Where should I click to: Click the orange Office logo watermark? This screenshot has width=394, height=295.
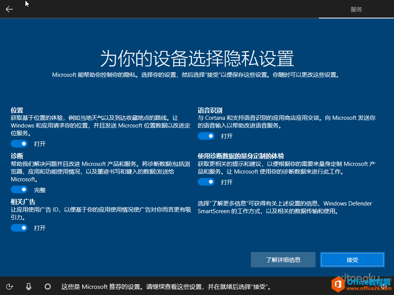click(339, 284)
